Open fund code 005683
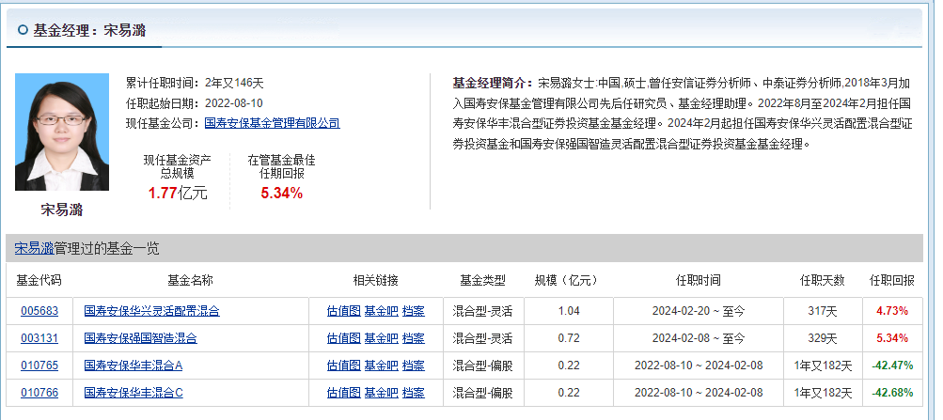943x420 pixels. point(39,311)
